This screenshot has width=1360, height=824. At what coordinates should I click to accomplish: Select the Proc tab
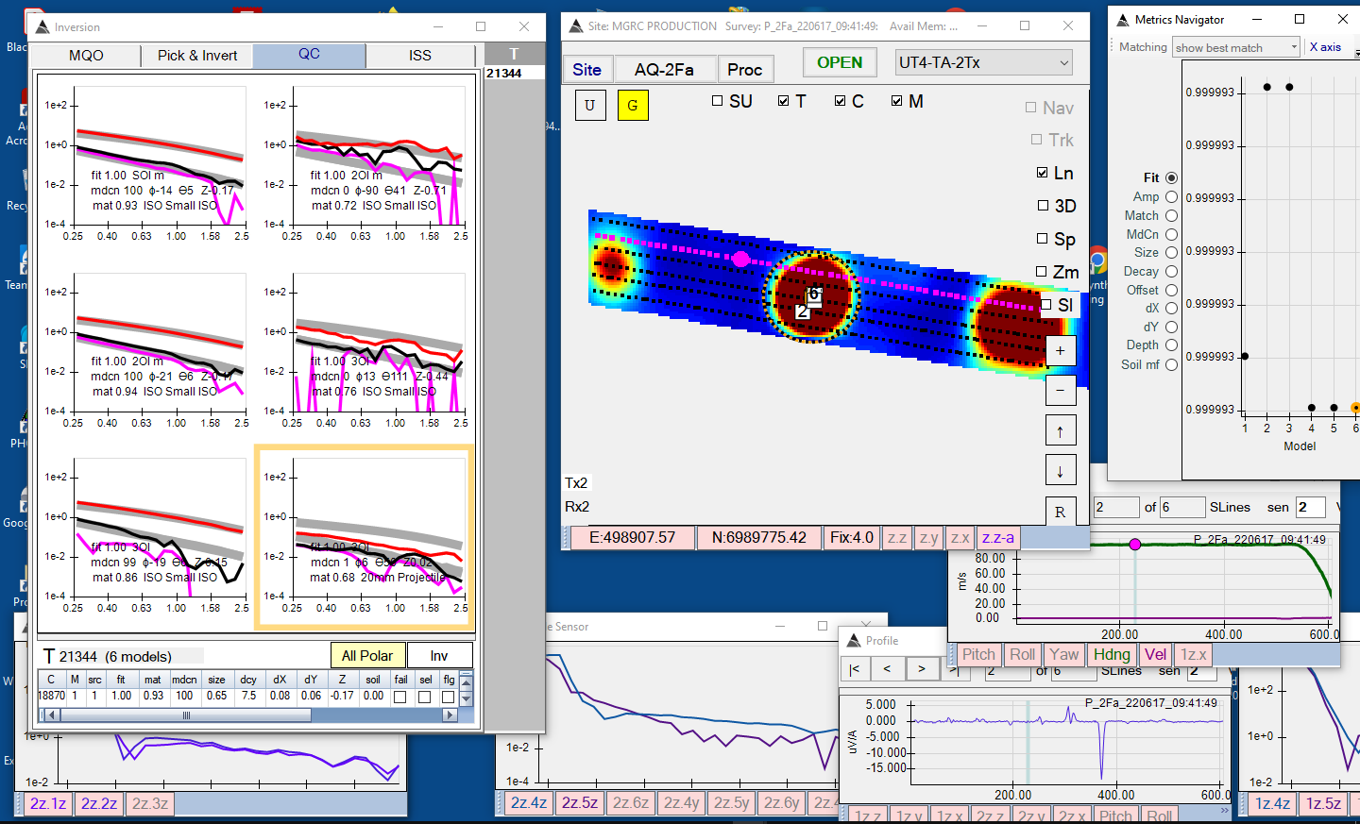coord(745,69)
